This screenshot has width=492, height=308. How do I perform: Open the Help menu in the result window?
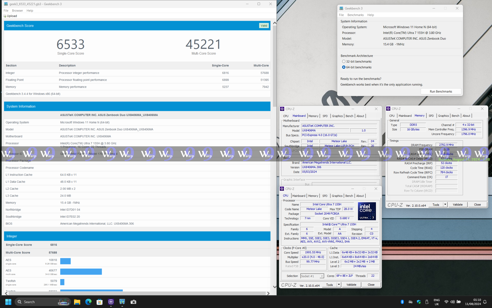[x=30, y=11]
